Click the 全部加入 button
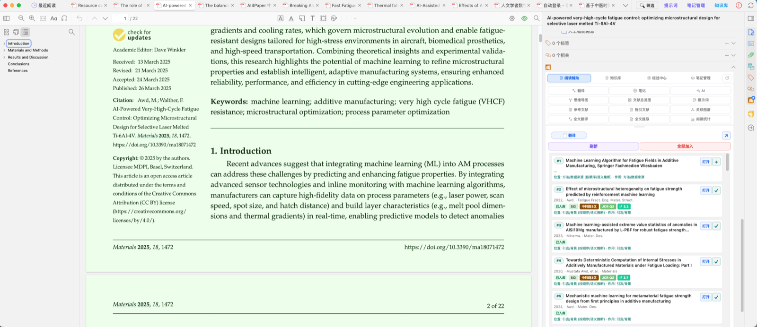757x327 pixels. [x=685, y=146]
